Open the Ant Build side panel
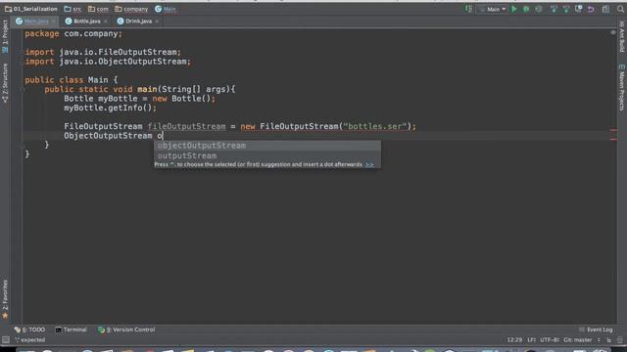The width and height of the screenshot is (627, 352). (622, 36)
